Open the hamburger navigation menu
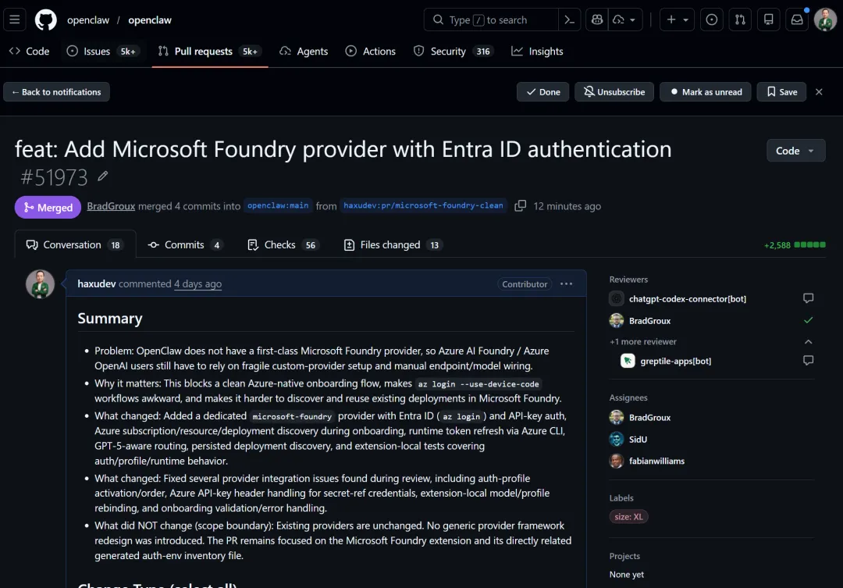This screenshot has width=843, height=588. pos(15,20)
